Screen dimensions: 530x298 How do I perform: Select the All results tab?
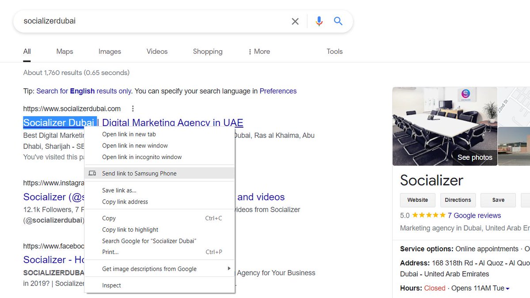pos(27,52)
